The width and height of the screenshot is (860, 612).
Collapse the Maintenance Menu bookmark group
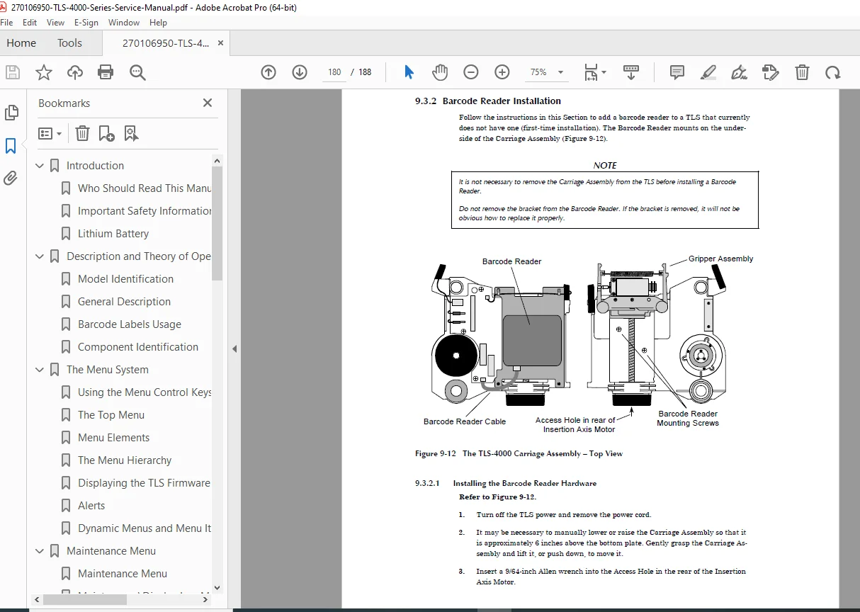40,551
